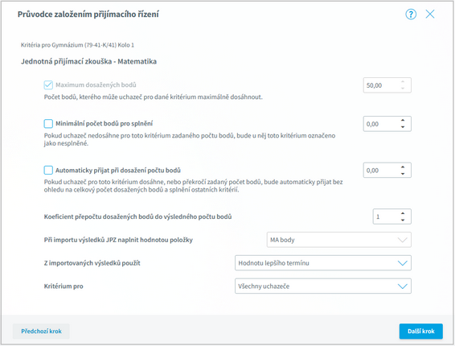The image size is (455, 346).
Task: Enable Minimální počet bodů pro splnění checkbox
Action: [48, 123]
